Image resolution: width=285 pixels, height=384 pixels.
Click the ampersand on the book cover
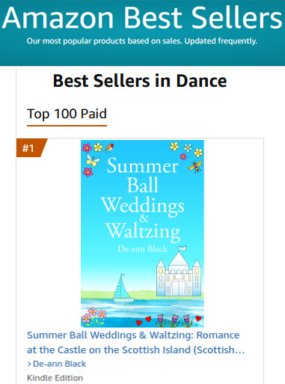click(x=144, y=218)
